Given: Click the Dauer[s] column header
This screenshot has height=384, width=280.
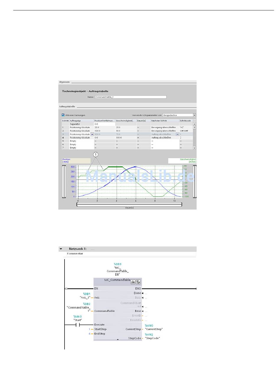Looking at the screenshot, I should coord(143,121).
